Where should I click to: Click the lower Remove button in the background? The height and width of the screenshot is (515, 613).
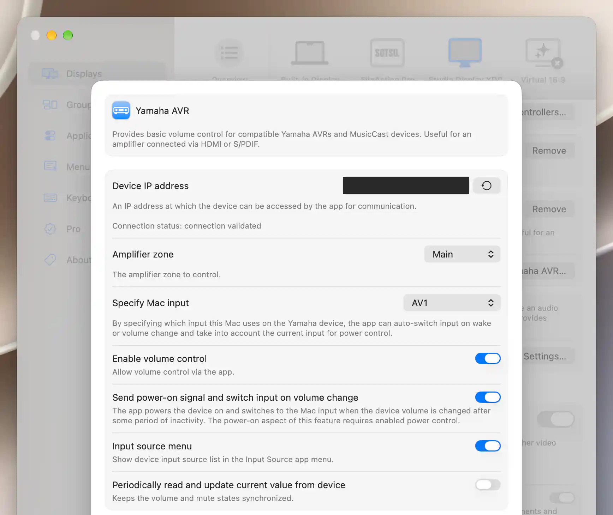[x=549, y=209]
